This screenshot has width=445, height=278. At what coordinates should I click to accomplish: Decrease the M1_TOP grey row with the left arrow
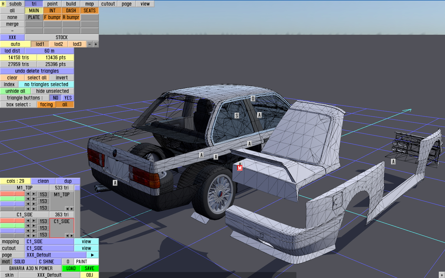(28, 209)
